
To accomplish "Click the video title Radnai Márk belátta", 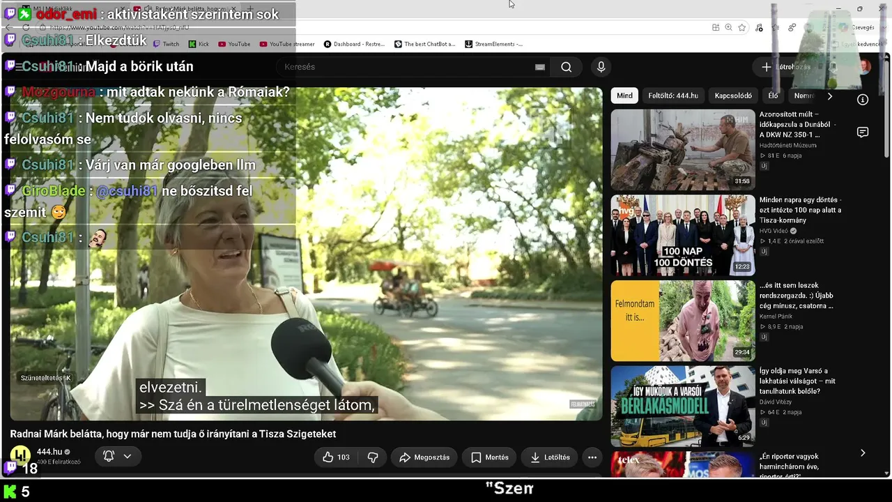I will click(x=173, y=434).
